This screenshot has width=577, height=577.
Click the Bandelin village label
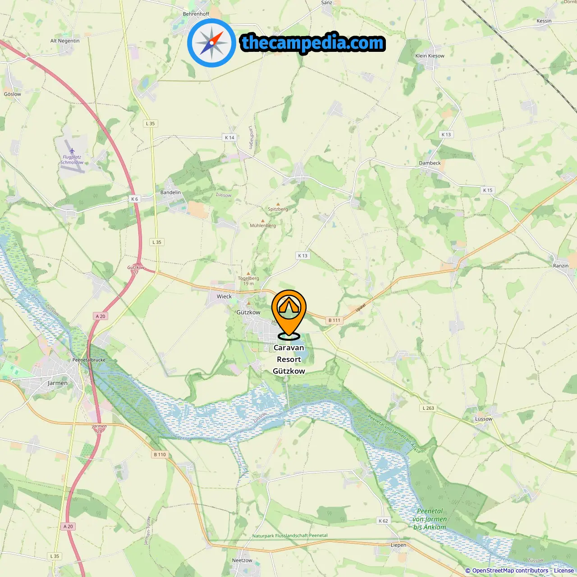pyautogui.click(x=170, y=192)
